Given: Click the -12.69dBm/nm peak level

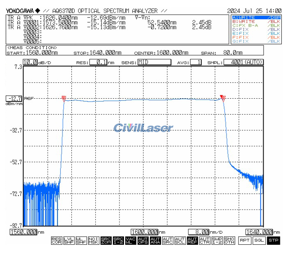Looking at the screenshot, I should coord(106,18).
